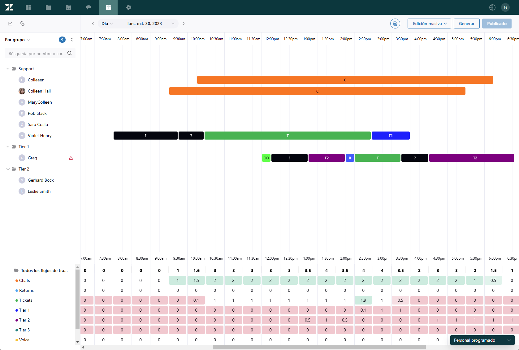Image resolution: width=519 pixels, height=350 pixels.
Task: Select the Voice workstream row
Action: (24, 340)
